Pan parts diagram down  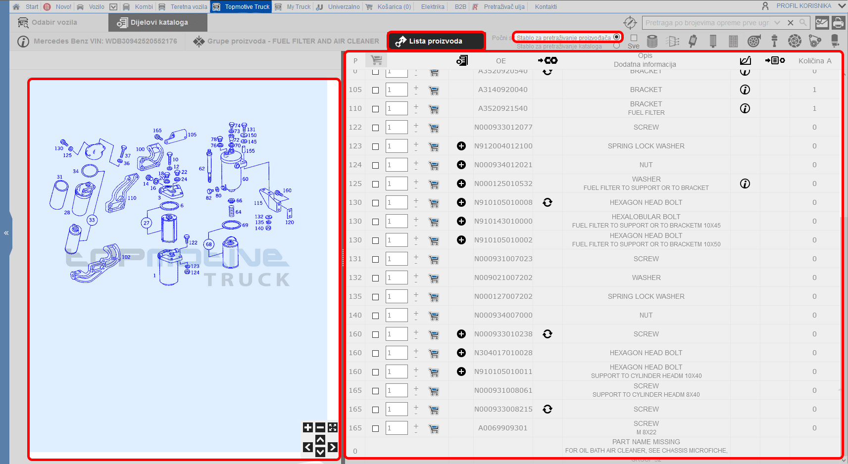pyautogui.click(x=320, y=452)
